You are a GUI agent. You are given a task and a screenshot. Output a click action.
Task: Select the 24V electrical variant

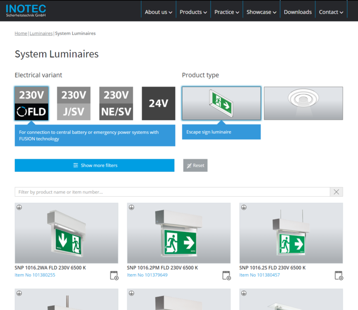[158, 103]
